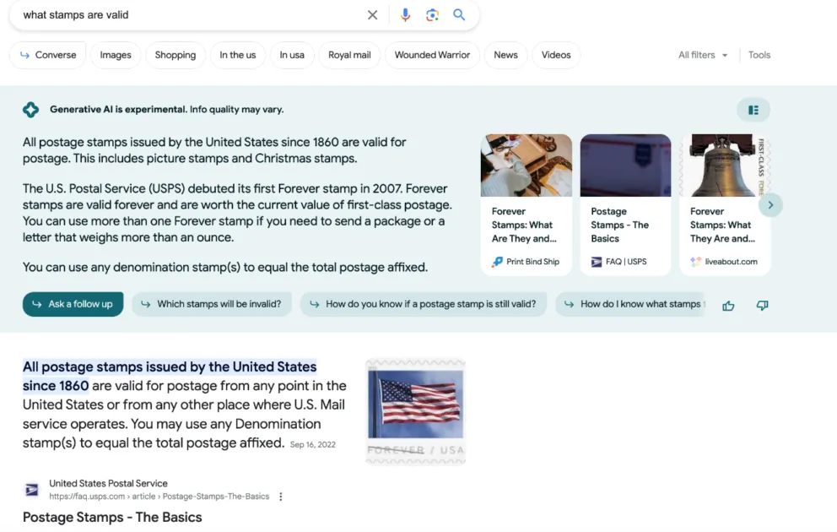The width and height of the screenshot is (837, 532).
Task: Give thumbs up to AI answer
Action: [x=728, y=305]
